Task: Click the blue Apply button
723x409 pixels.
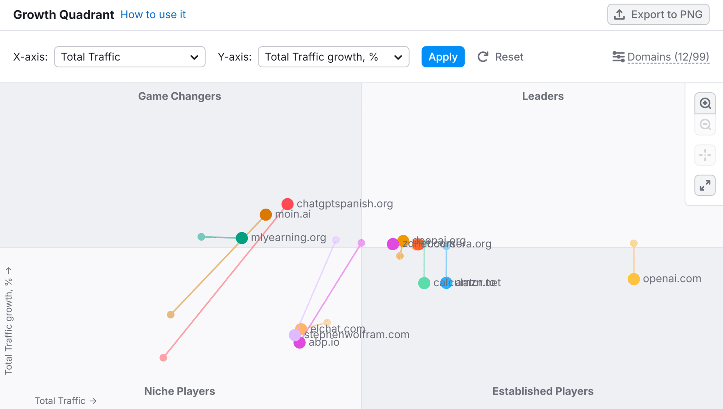Action: [443, 57]
